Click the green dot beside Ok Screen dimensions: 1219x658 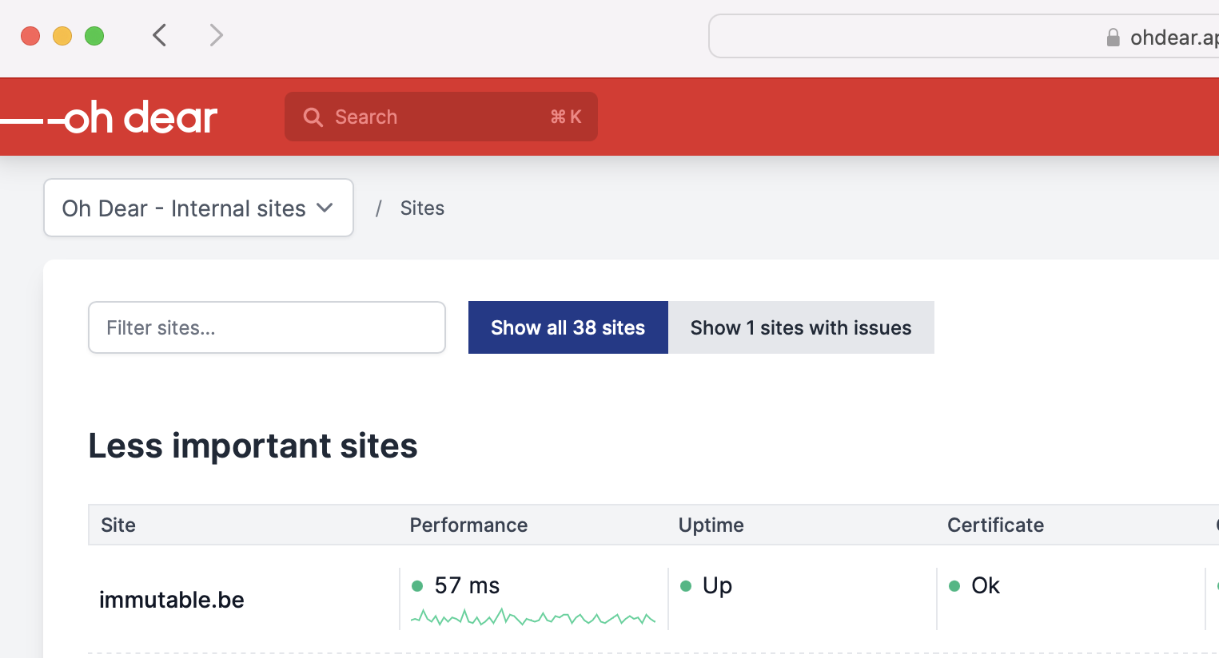pos(954,586)
